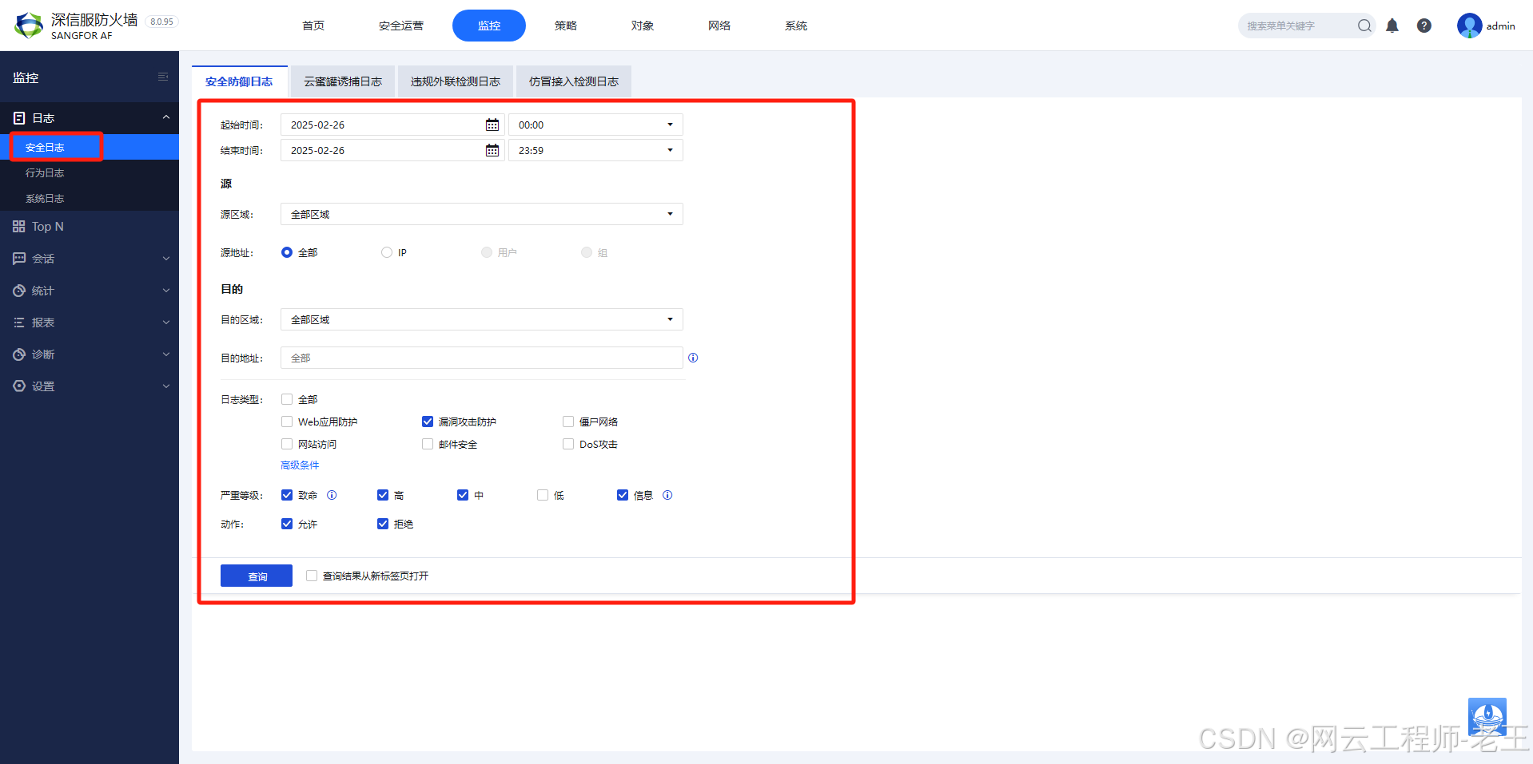Uncheck the 信息 severity checkbox
This screenshot has height=764, width=1533.
(x=623, y=495)
